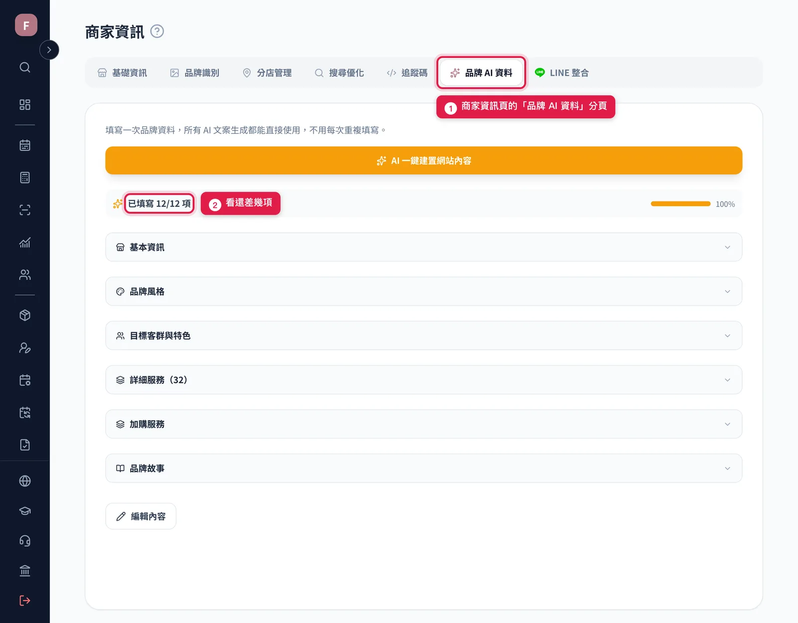Open the analytics chart icon in sidebar
798x623 pixels.
point(25,243)
